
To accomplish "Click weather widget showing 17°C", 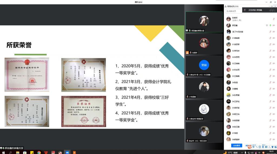I will [230, 153].
